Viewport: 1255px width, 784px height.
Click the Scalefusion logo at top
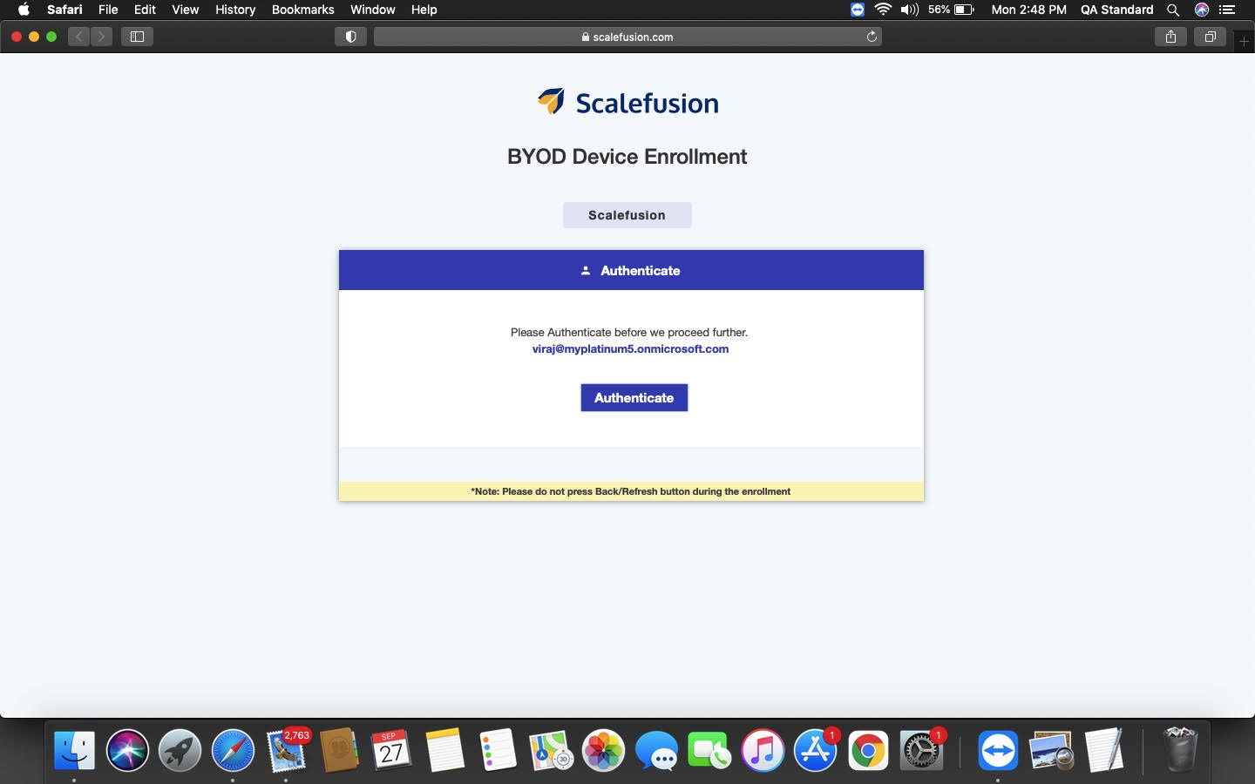[x=627, y=103]
